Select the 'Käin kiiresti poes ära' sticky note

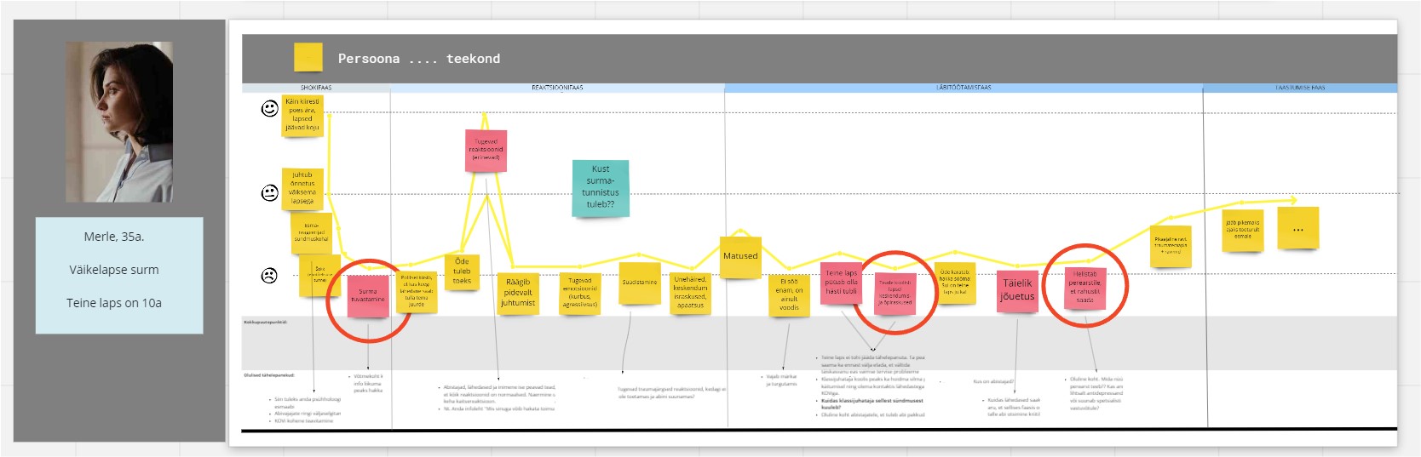pyautogui.click(x=302, y=115)
